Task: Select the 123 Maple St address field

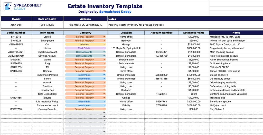Action: [85, 25]
